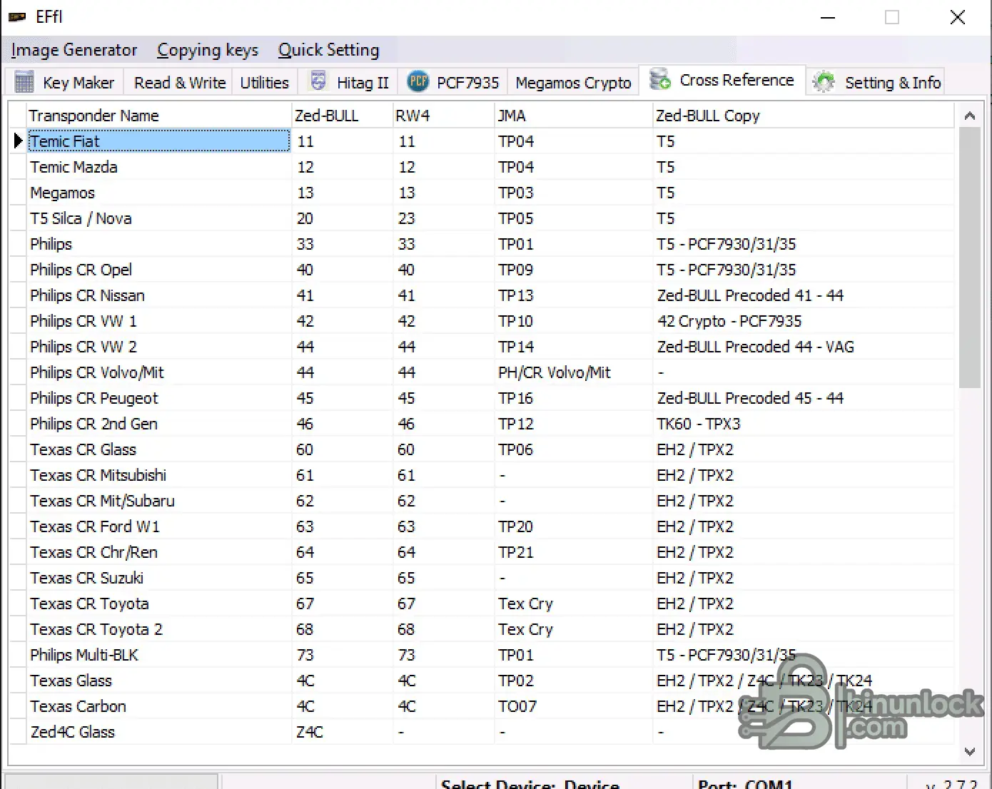Click the Setting & Info gear icon
The image size is (992, 789).
(824, 82)
